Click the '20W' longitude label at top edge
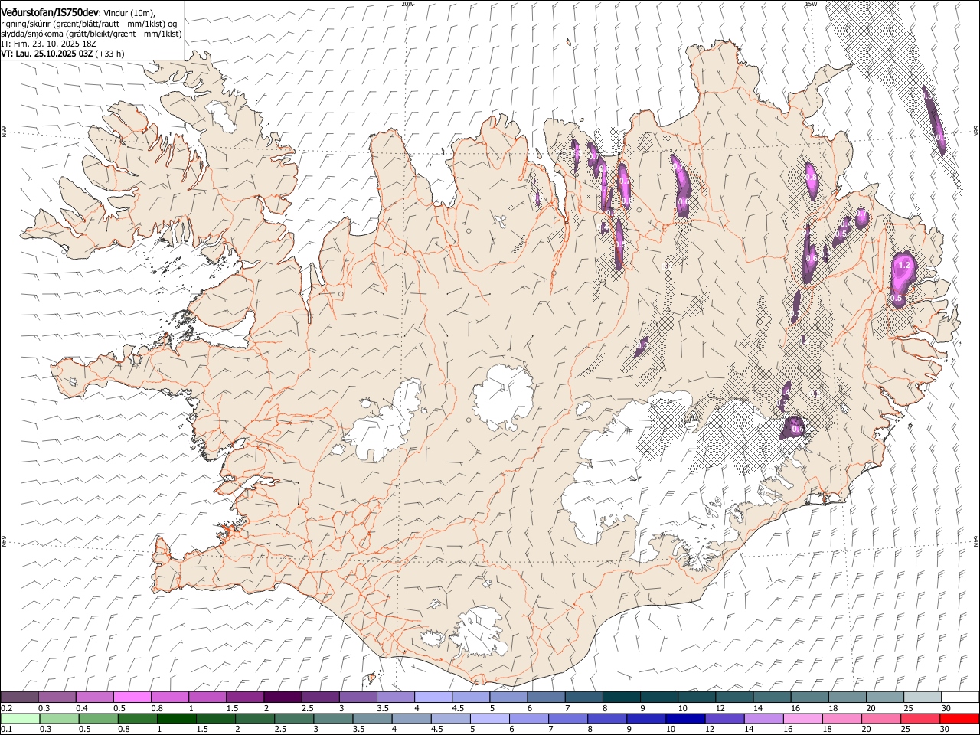Image resolution: width=980 pixels, height=735 pixels. pos(407,4)
